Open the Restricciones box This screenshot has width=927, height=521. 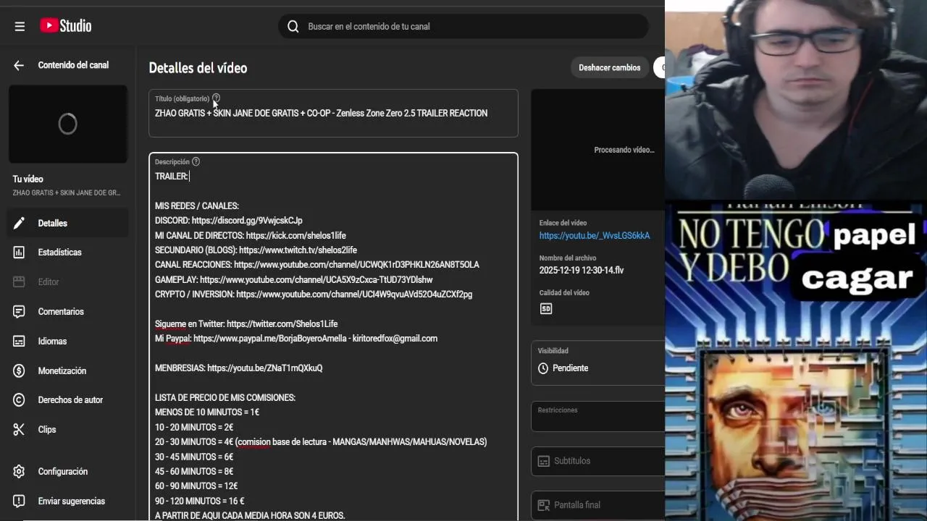[x=597, y=417]
